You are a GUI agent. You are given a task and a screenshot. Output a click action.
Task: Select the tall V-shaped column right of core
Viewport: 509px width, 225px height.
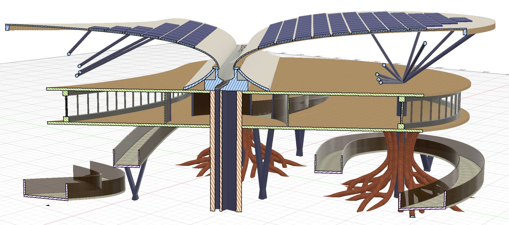coord(263,164)
